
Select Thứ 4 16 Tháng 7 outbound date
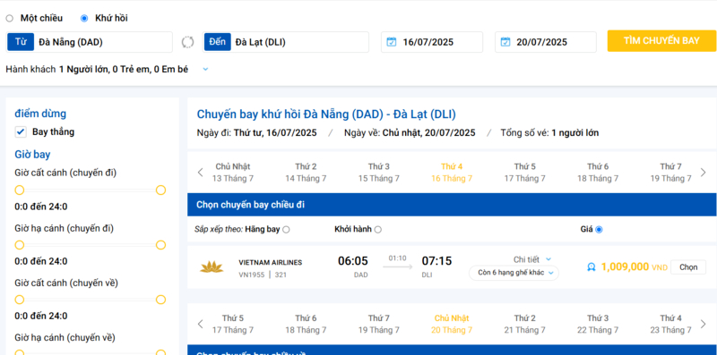[x=452, y=173]
